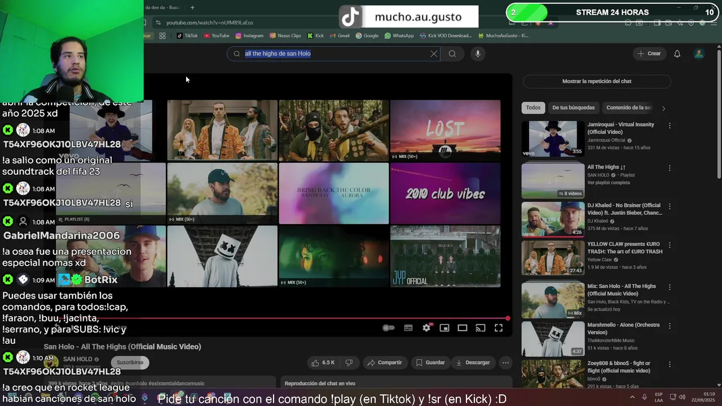Open Jamiroquai Virtual Insanity sidebar thumbnail

(x=553, y=139)
